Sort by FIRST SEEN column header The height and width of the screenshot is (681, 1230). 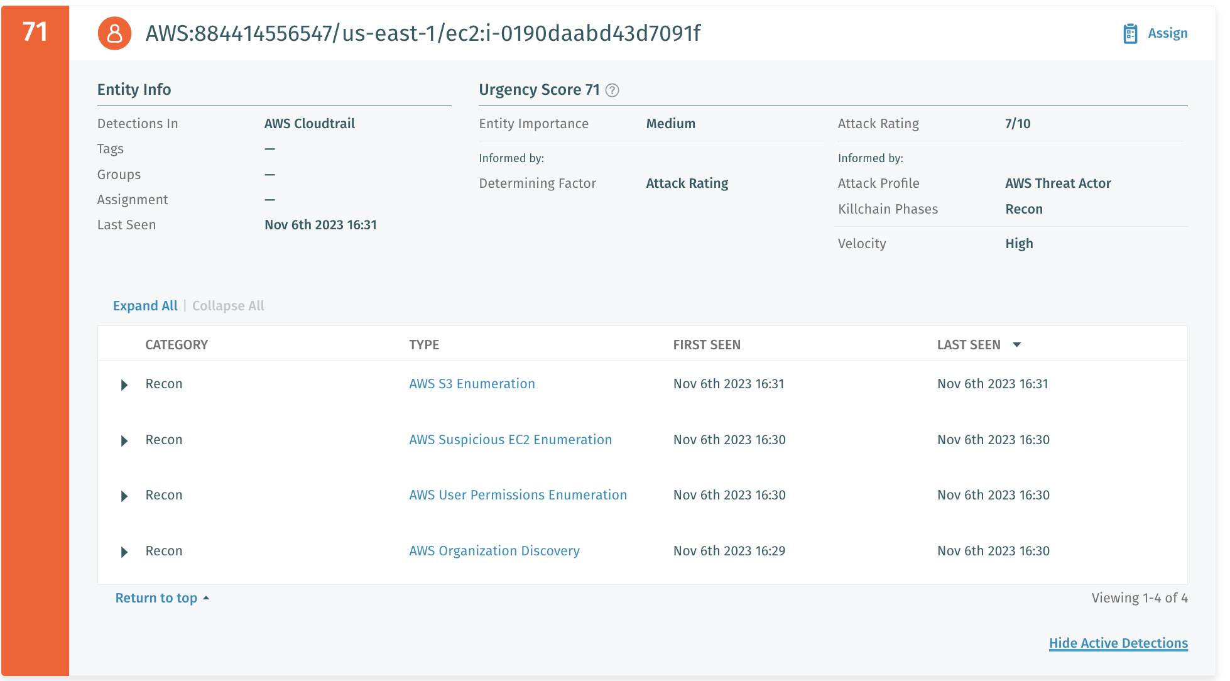(707, 345)
